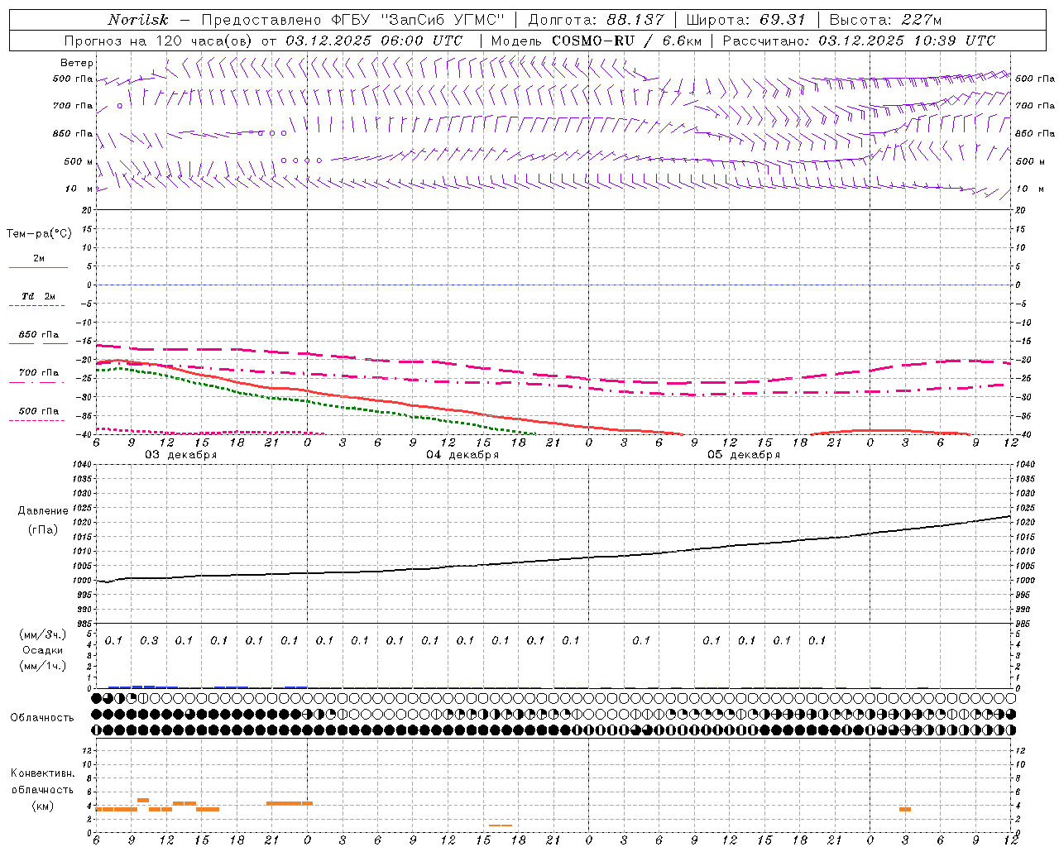Viewport: 1059px width, 847px height.
Task: Click the 'Конвективн.' convective cloud label
Action: pyautogui.click(x=42, y=773)
